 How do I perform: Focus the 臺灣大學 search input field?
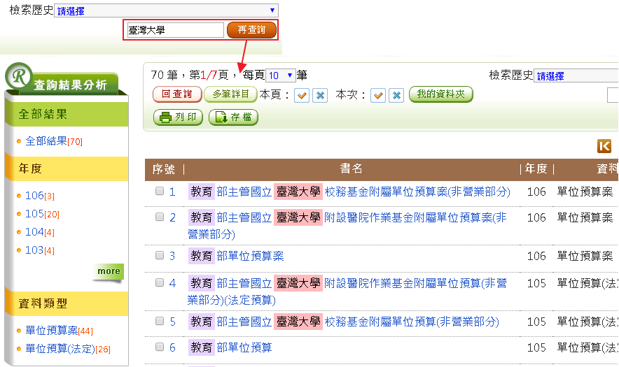click(175, 30)
